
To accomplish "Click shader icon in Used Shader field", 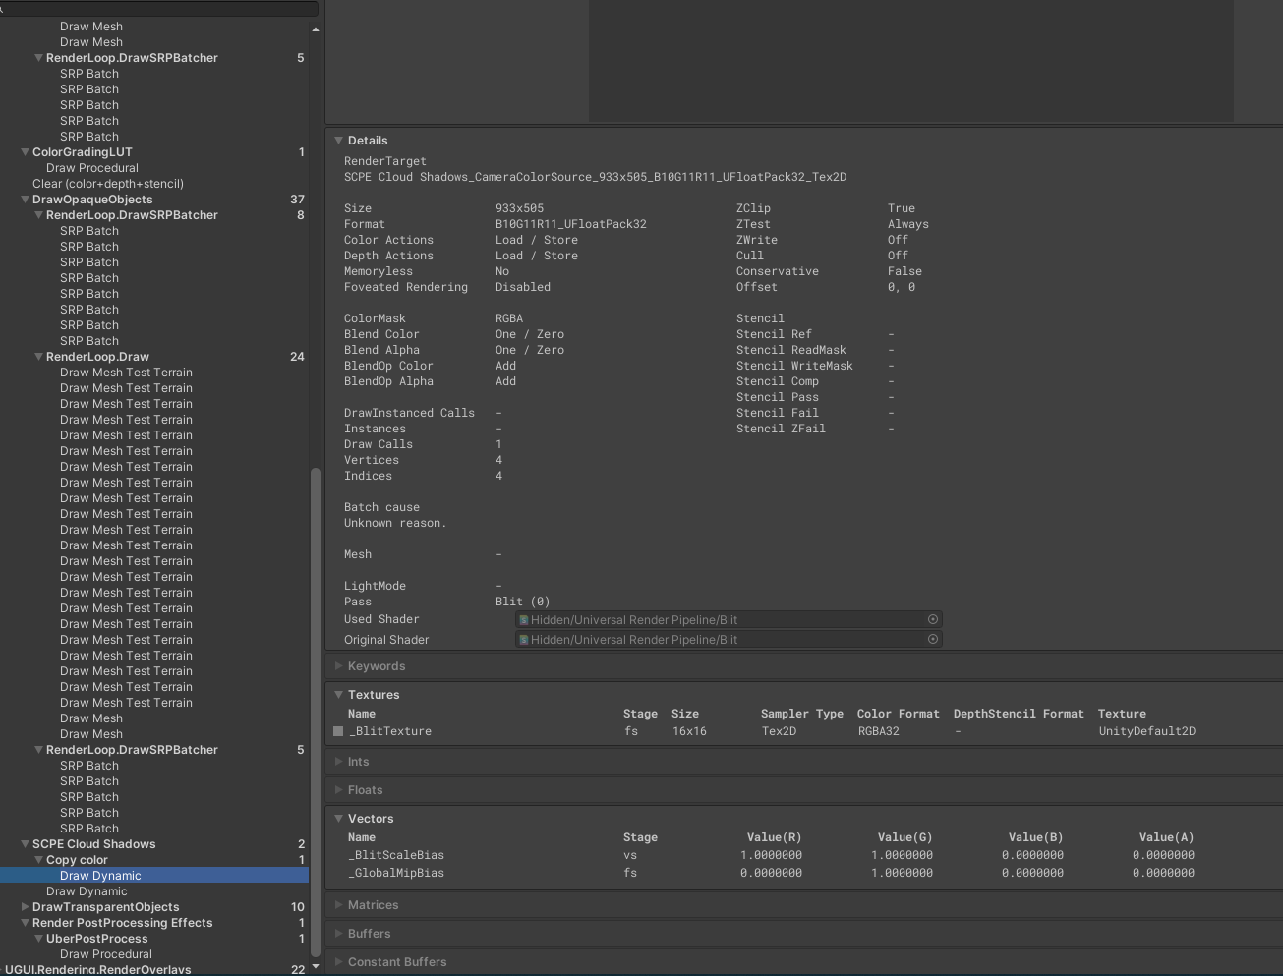I will coord(524,620).
